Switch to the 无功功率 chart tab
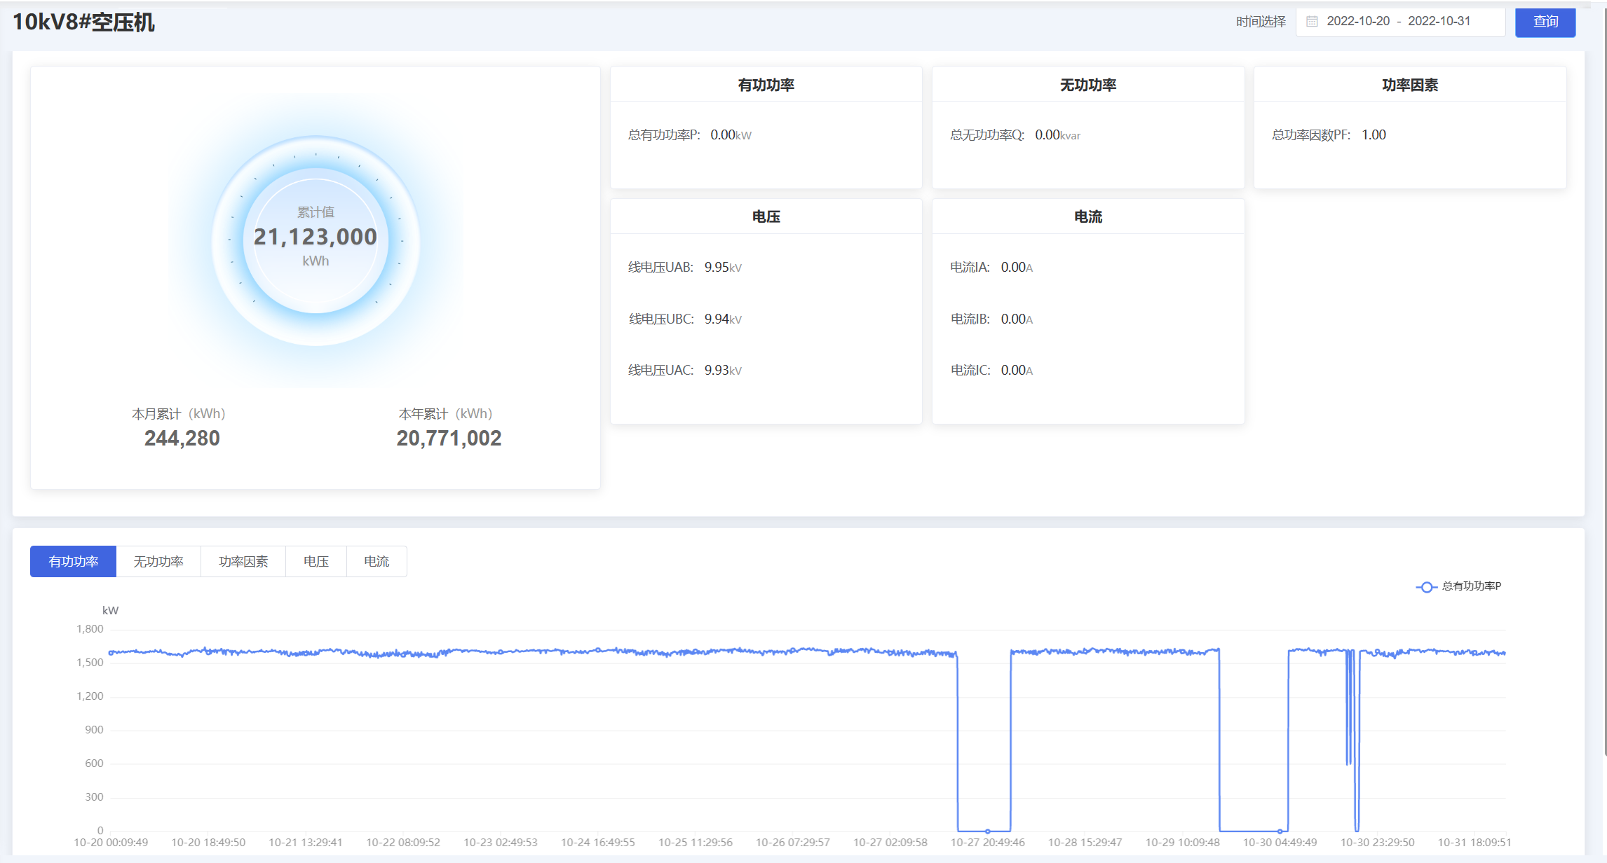The width and height of the screenshot is (1607, 863). [158, 562]
